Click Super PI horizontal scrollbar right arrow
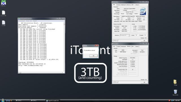 (x=63, y=73)
